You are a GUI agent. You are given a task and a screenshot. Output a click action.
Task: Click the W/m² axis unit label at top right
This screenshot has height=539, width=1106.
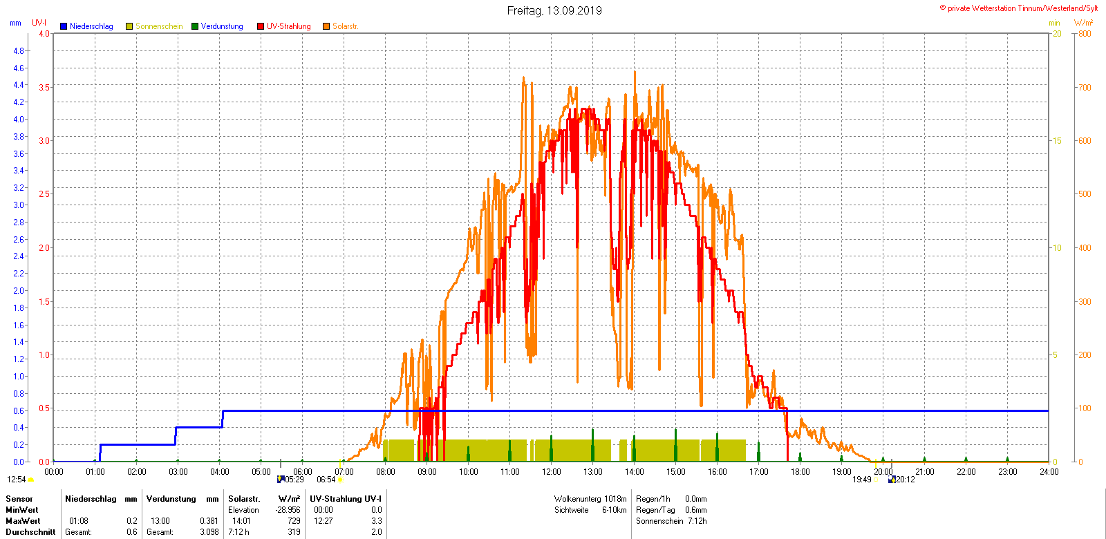(1083, 23)
